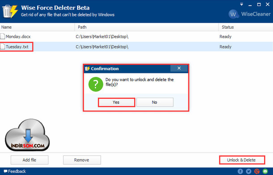The width and height of the screenshot is (273, 175).
Task: Click the green question mark icon
Action: tap(96, 84)
